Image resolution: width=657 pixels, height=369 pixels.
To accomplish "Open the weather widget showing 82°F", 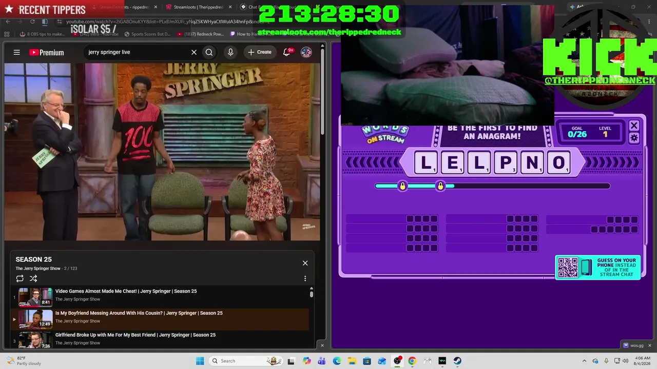I will [23, 361].
